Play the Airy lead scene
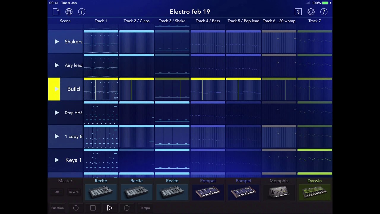The width and height of the screenshot is (380, 214). point(57,65)
